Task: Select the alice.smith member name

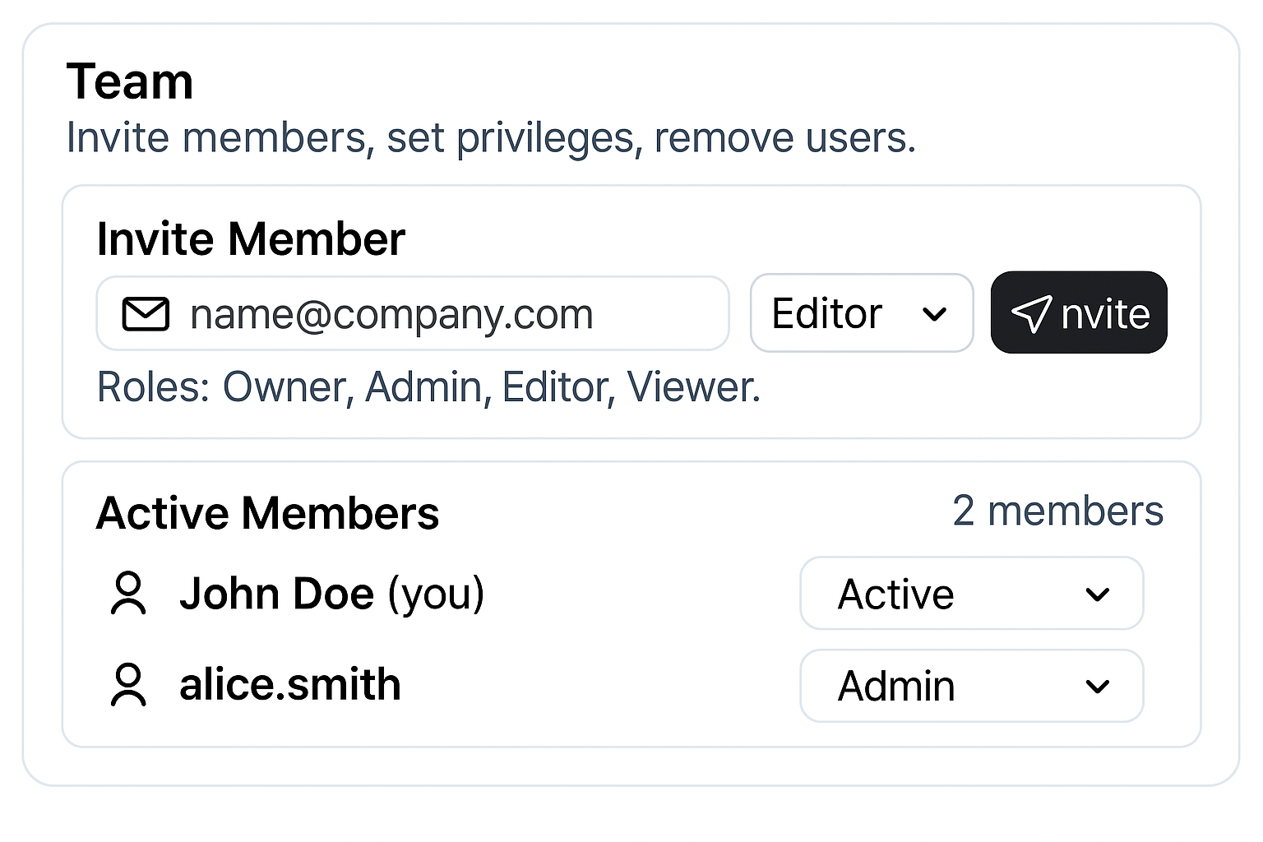Action: [290, 685]
